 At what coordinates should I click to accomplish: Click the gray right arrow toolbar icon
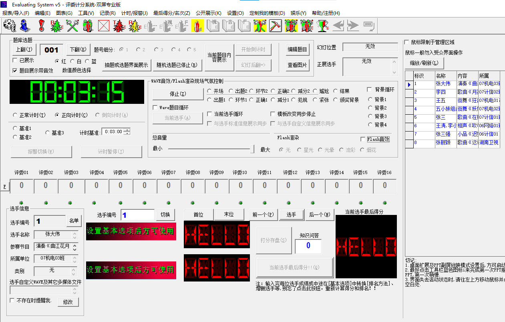353,26
